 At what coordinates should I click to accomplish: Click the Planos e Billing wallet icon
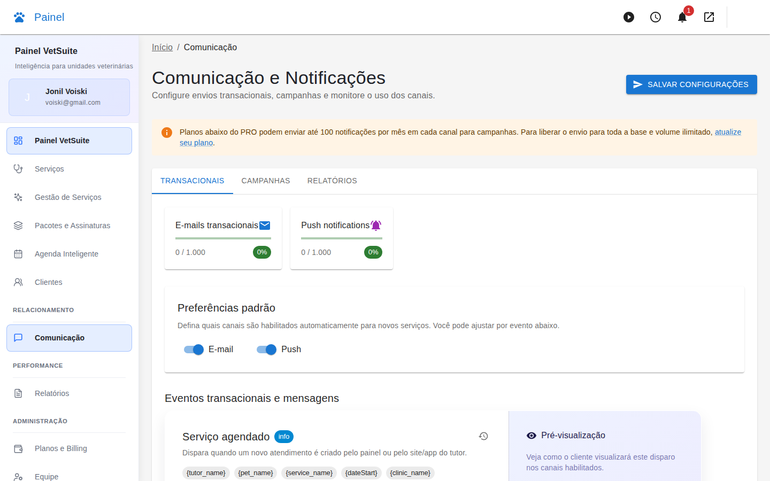pos(18,448)
